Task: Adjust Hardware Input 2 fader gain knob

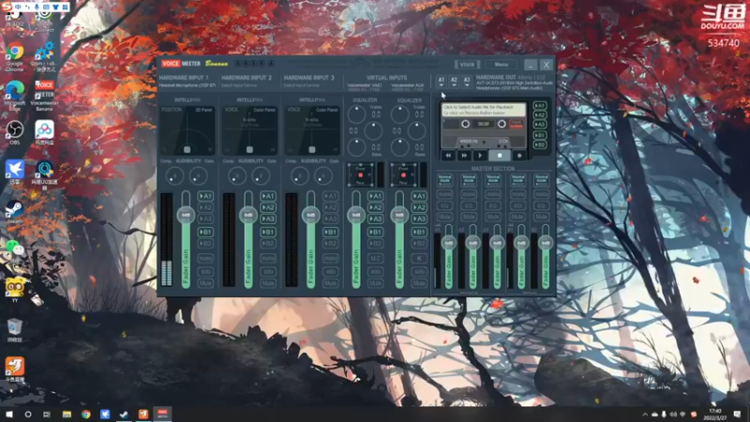Action: pos(248,216)
